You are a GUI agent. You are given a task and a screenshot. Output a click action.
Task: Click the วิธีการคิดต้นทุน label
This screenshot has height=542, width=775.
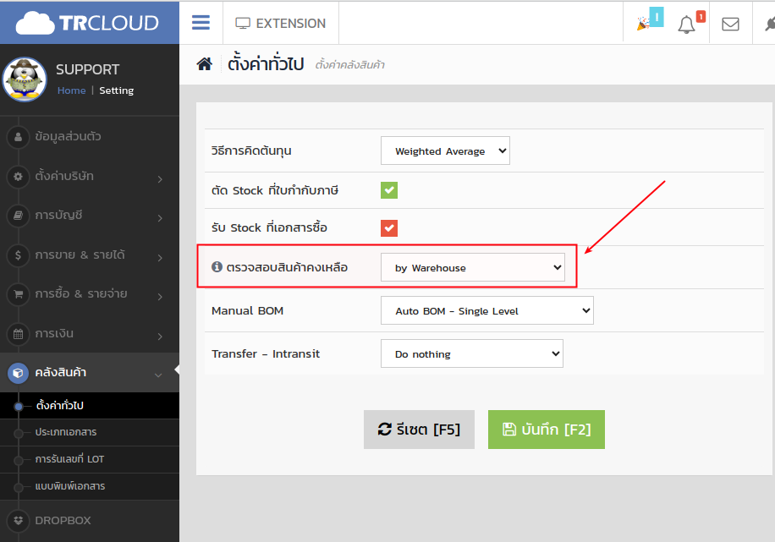click(x=251, y=151)
